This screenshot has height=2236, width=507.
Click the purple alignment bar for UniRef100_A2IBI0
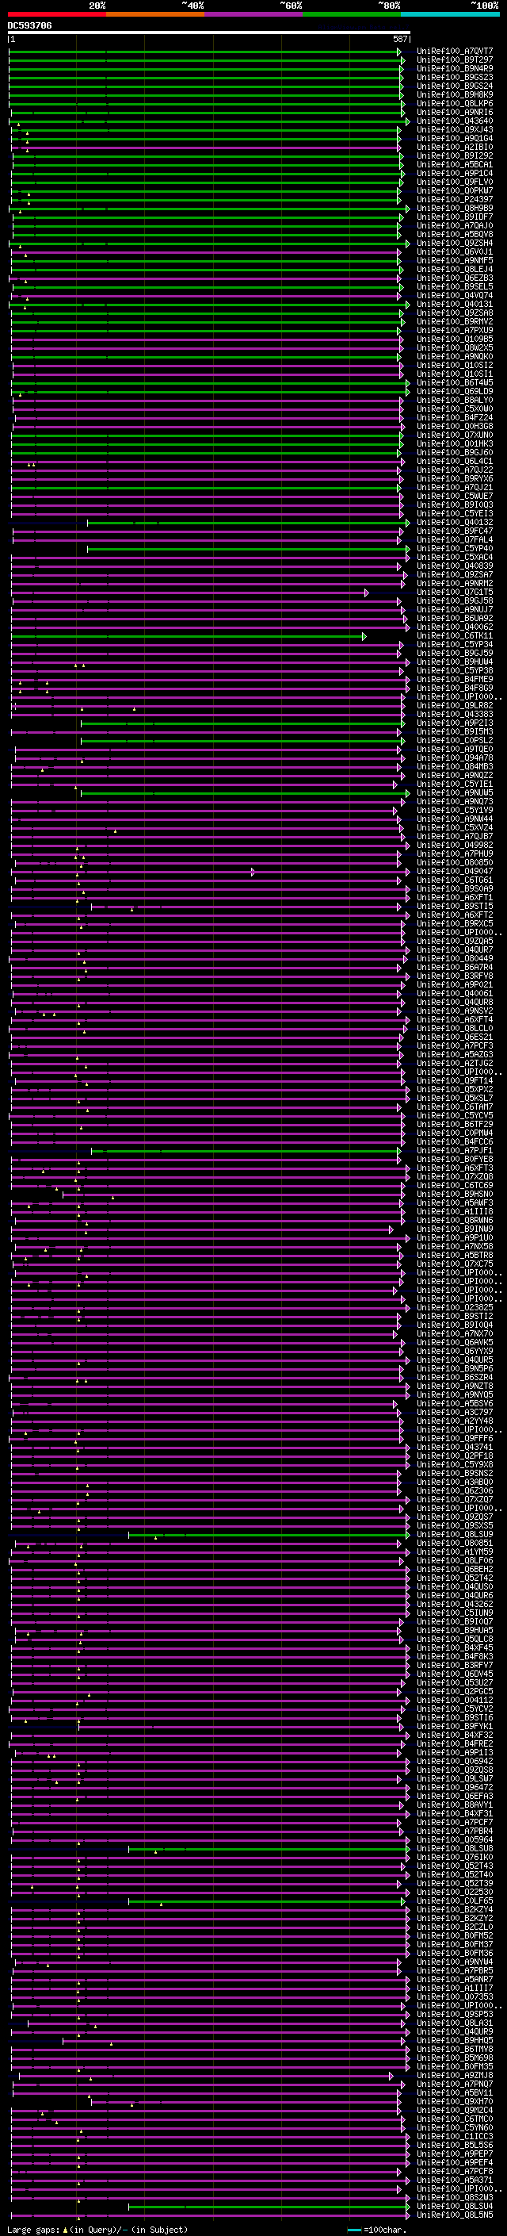tap(206, 148)
